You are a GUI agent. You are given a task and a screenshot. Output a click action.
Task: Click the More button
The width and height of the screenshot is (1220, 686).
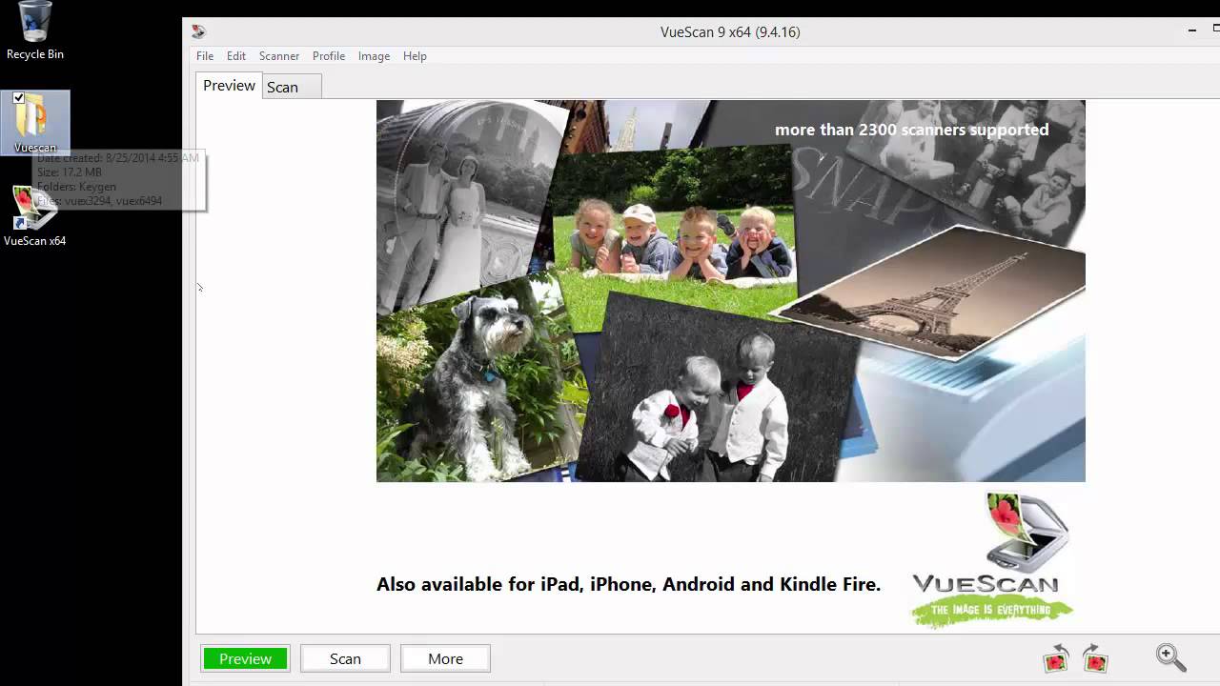(445, 658)
